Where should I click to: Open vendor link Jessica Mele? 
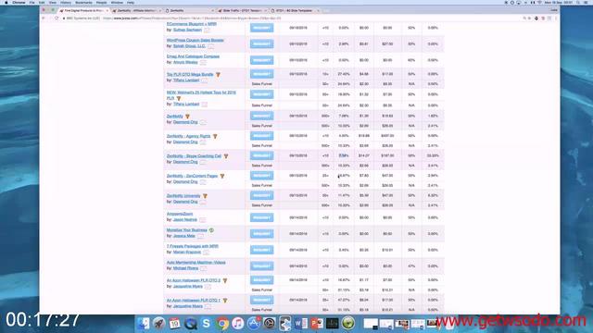(184, 236)
